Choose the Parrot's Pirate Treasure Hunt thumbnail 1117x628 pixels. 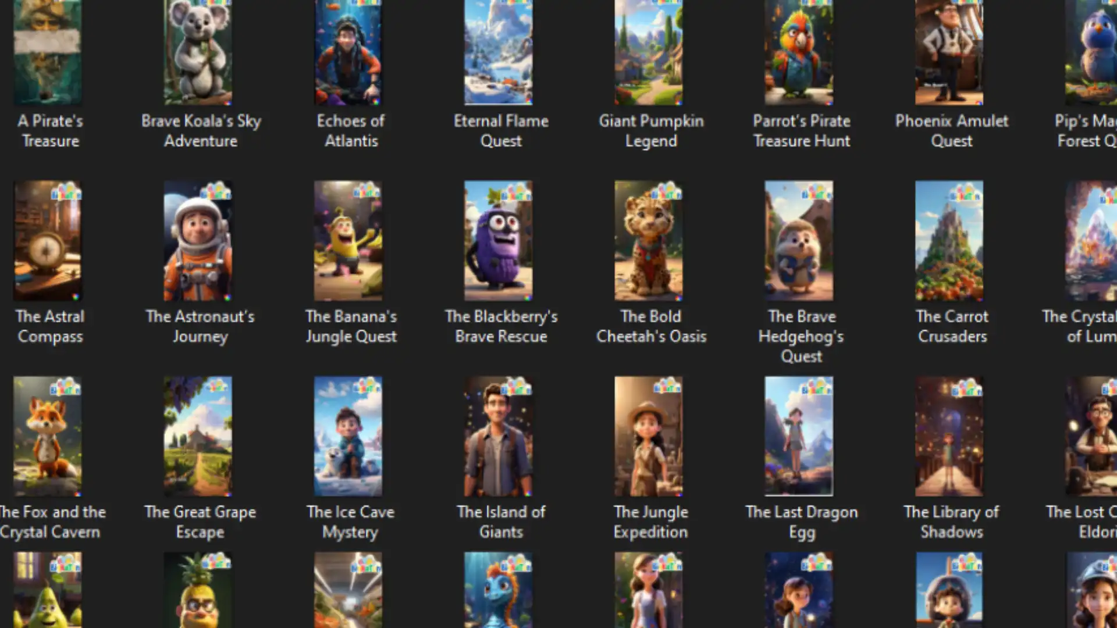point(799,52)
